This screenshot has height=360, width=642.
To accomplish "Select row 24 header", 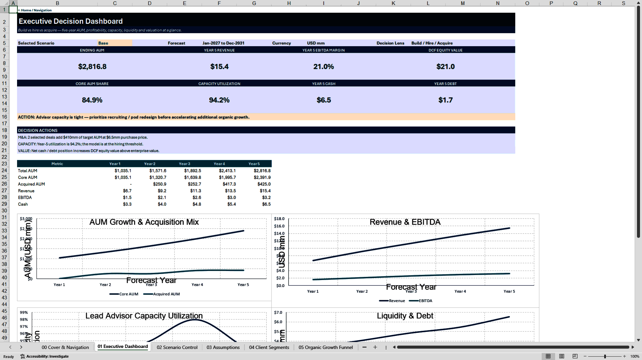I will [4, 170].
